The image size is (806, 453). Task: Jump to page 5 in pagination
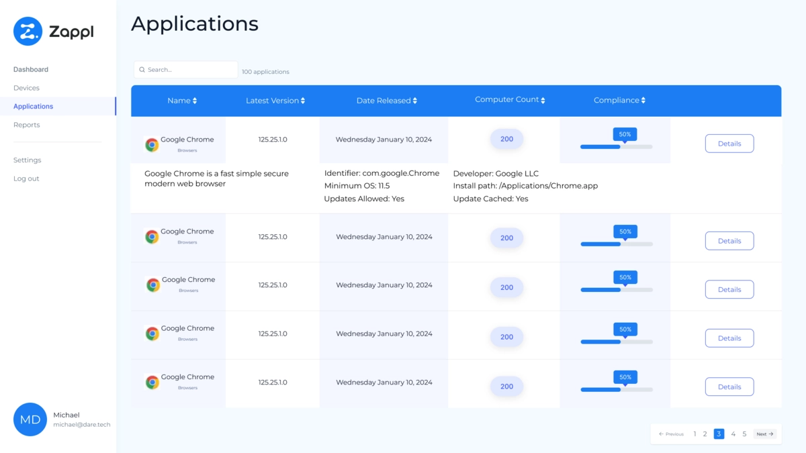coord(744,434)
